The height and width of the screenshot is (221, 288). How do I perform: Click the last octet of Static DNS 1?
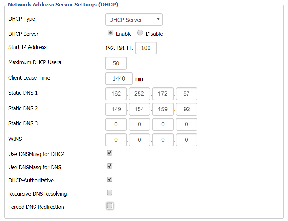186,94
